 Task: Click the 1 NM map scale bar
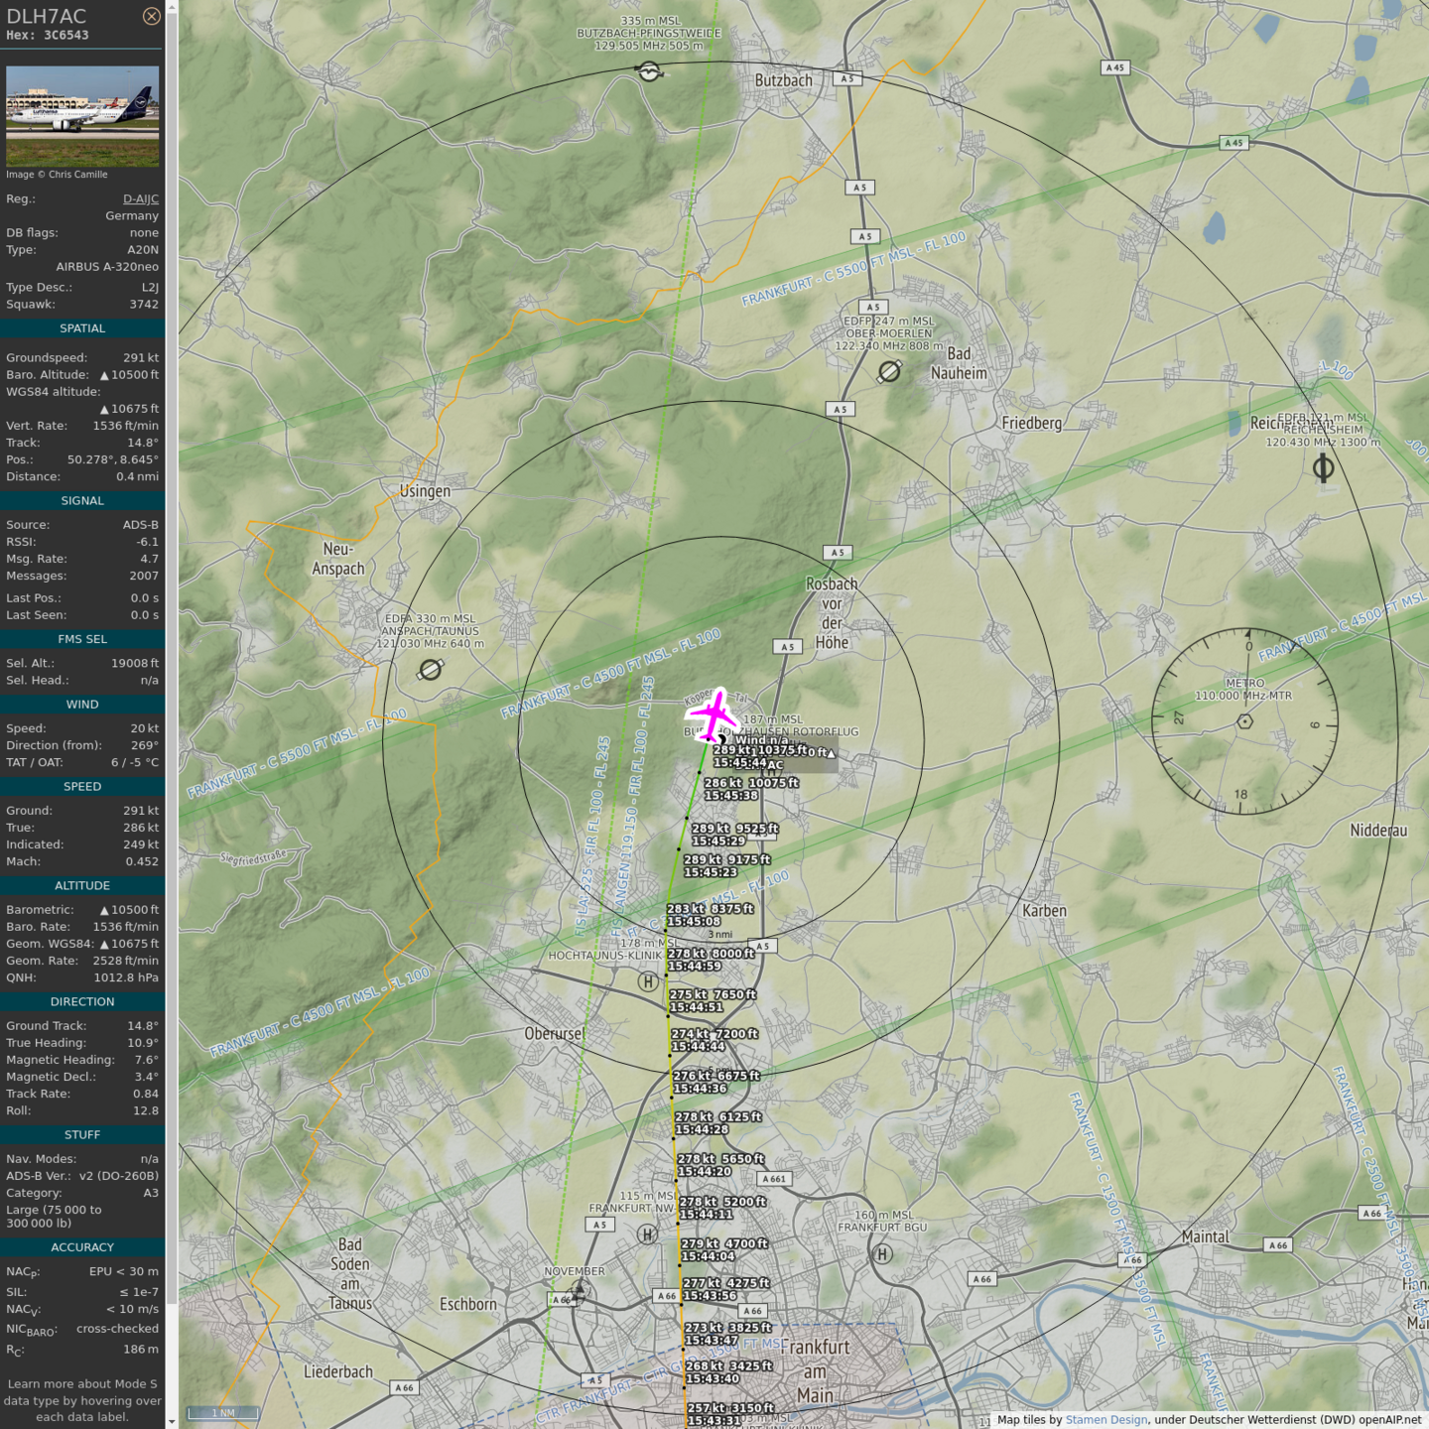coord(223,1412)
